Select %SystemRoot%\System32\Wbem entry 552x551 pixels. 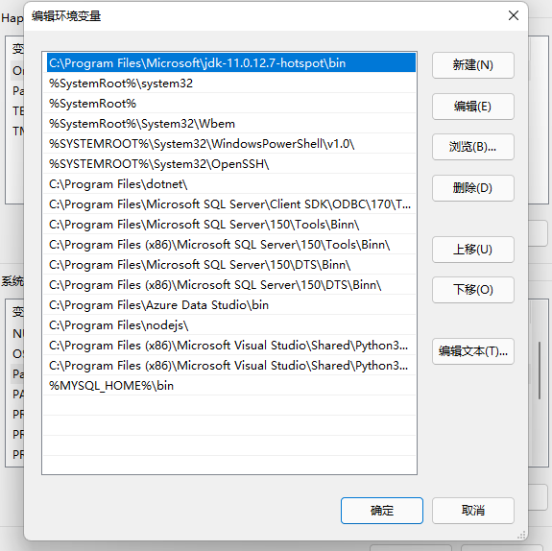(x=229, y=124)
